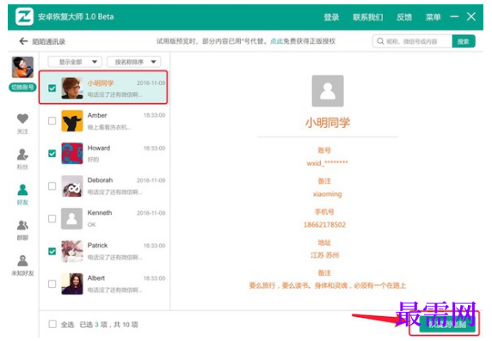Click the magnifier icon in search box
492x341 pixels.
coord(380,41)
